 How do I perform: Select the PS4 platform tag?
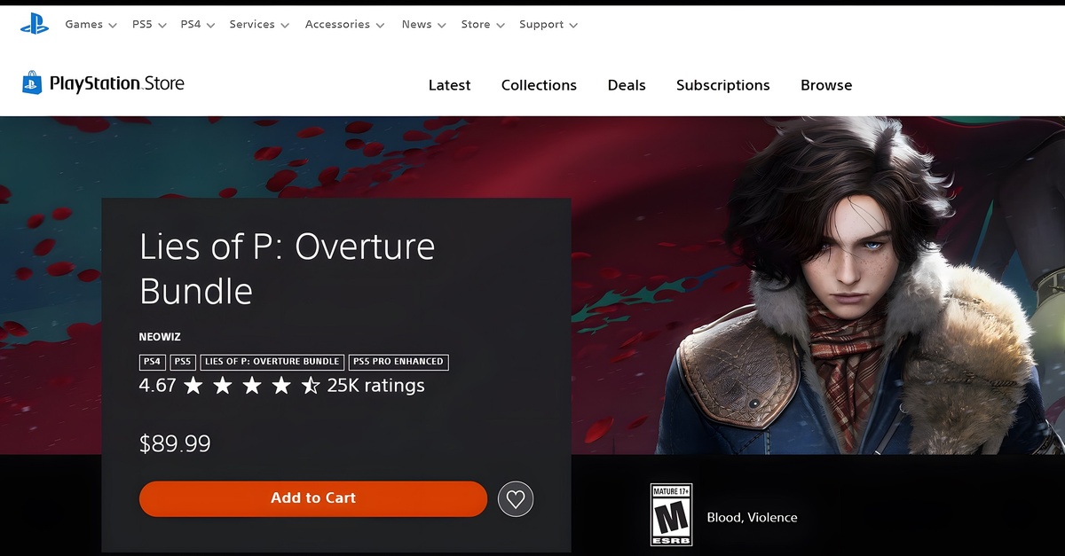coord(152,362)
